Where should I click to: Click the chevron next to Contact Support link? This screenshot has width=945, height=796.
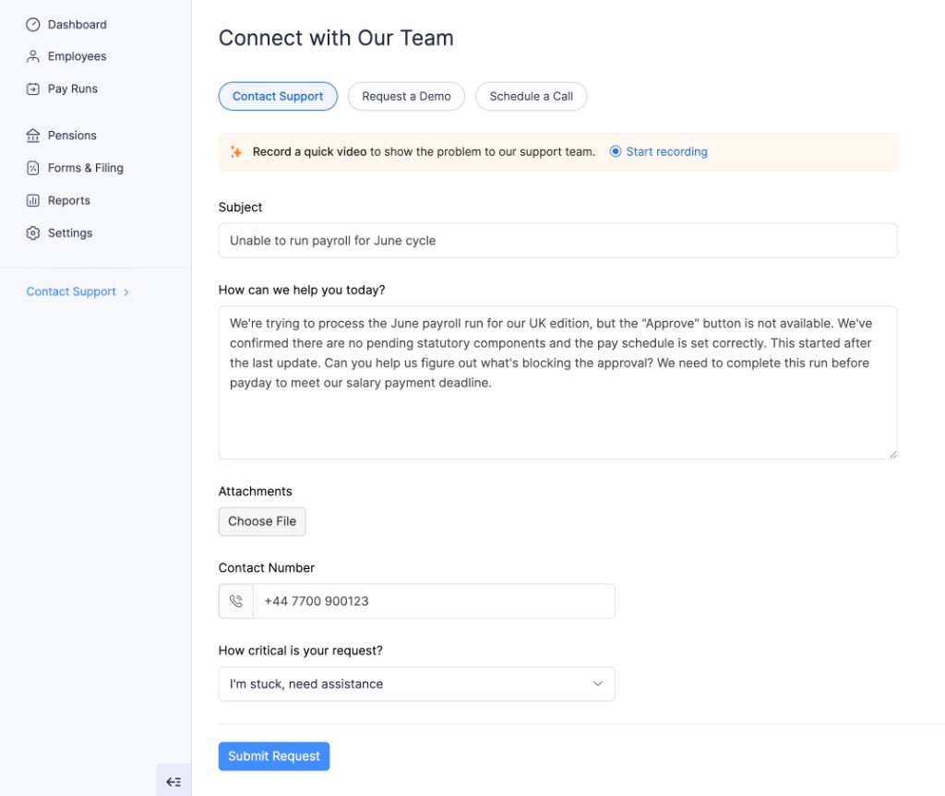point(126,292)
